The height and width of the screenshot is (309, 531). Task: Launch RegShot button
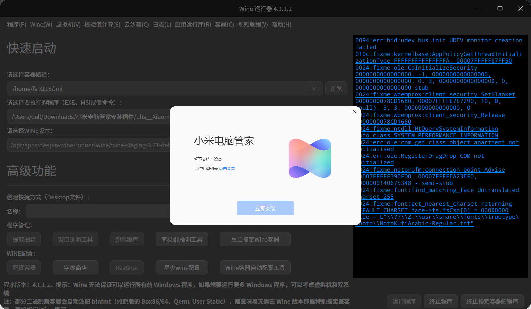coord(127,268)
